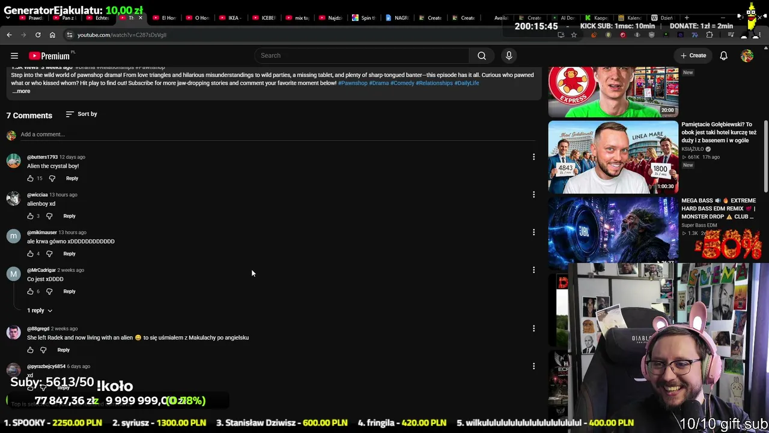
Task: Open options menu for @MrCadrigar comment
Action: tap(533, 270)
